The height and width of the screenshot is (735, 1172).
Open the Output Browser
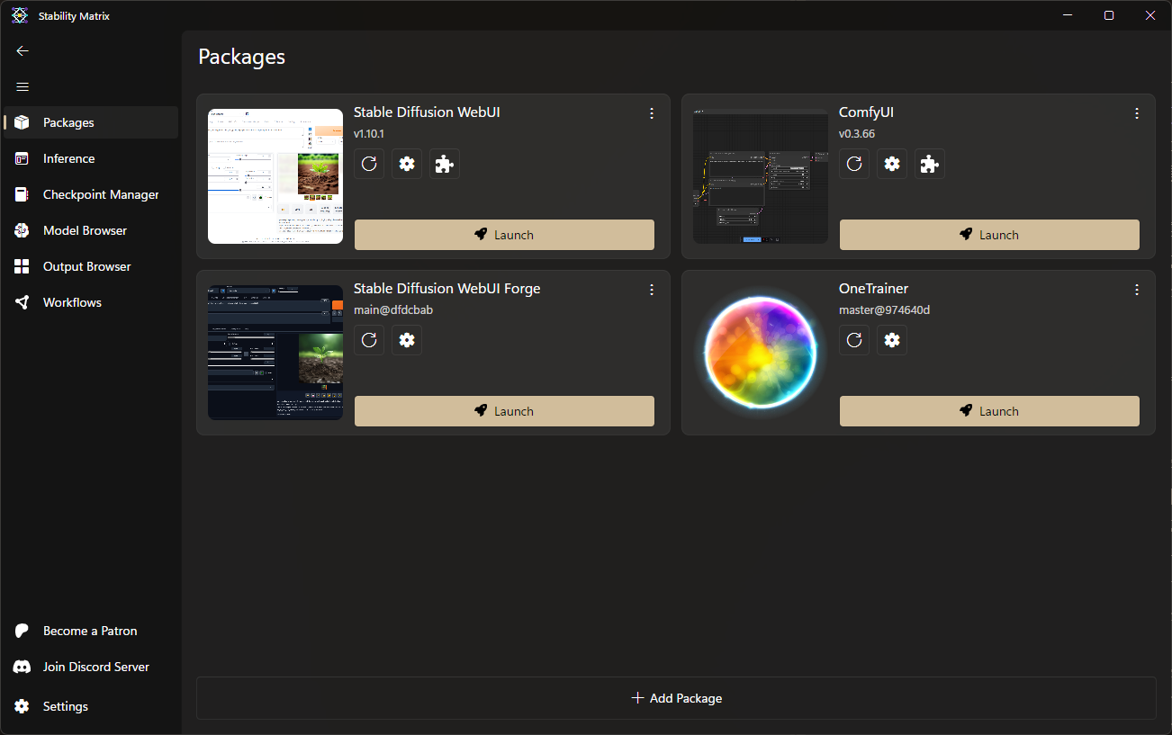pos(91,266)
